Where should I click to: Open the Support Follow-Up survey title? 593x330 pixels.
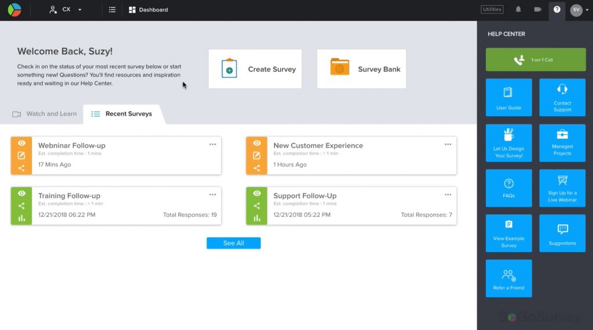(305, 195)
